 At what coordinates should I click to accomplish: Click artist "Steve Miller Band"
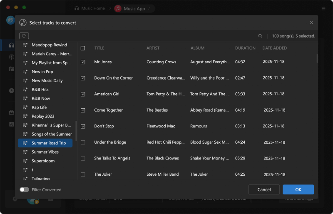point(163,174)
